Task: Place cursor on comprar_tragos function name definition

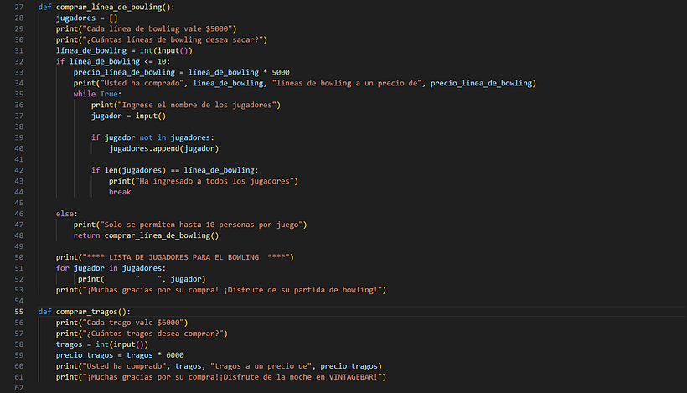Action: pos(88,311)
